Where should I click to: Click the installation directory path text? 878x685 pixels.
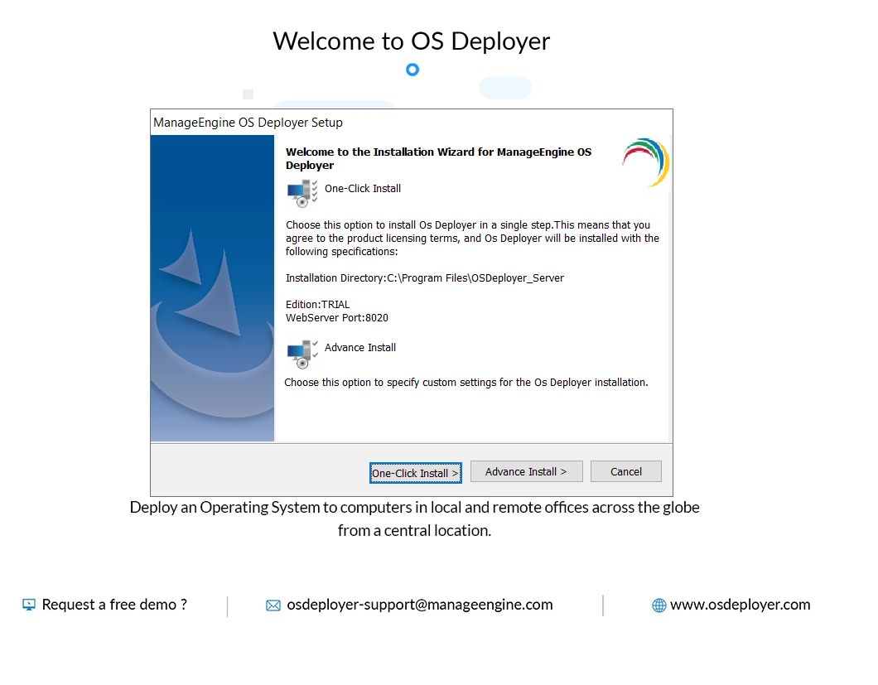pyautogui.click(x=425, y=277)
